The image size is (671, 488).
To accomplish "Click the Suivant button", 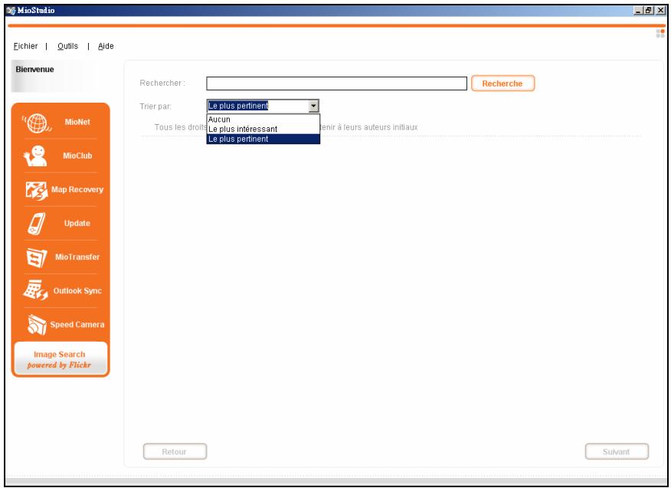I will click(617, 452).
